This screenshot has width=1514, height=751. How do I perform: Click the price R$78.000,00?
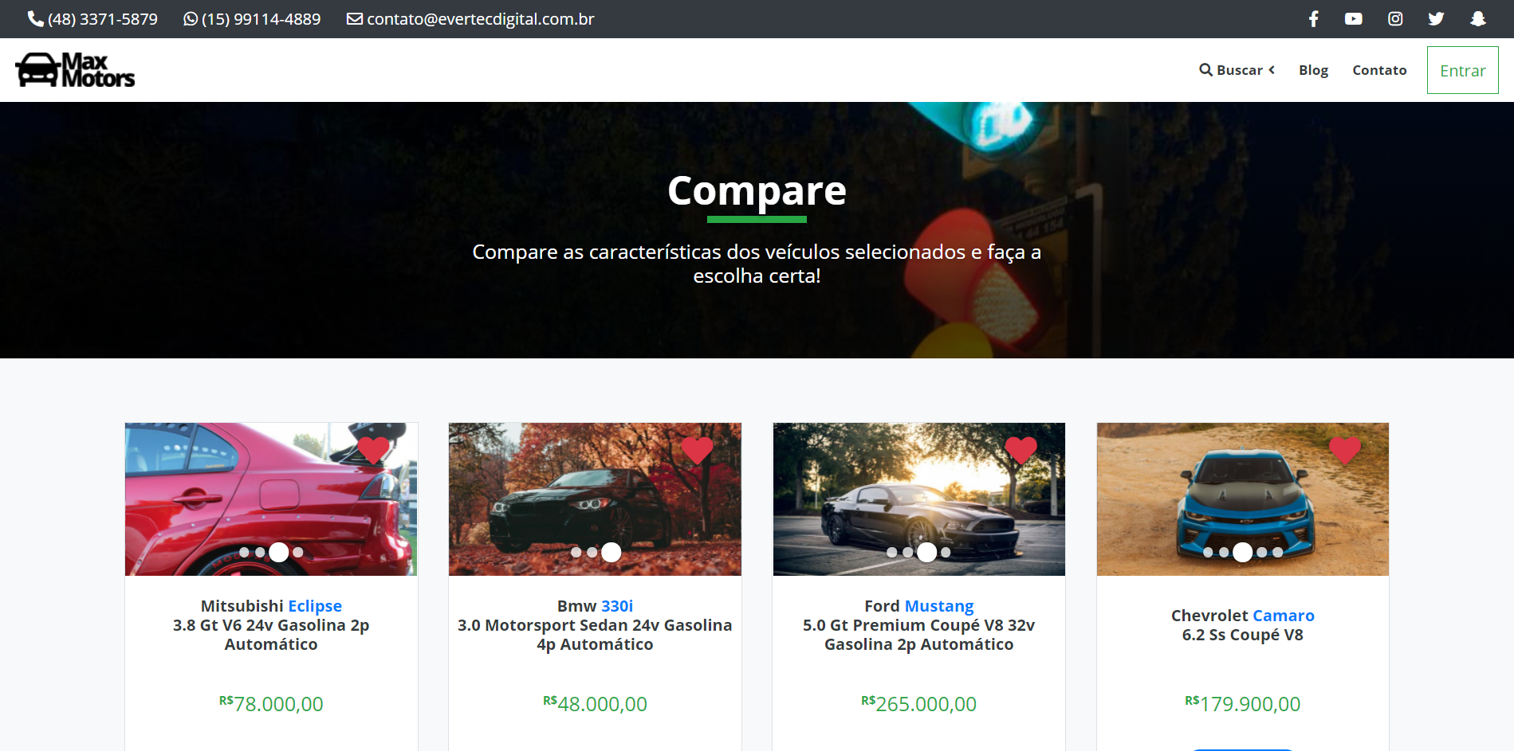coord(271,703)
